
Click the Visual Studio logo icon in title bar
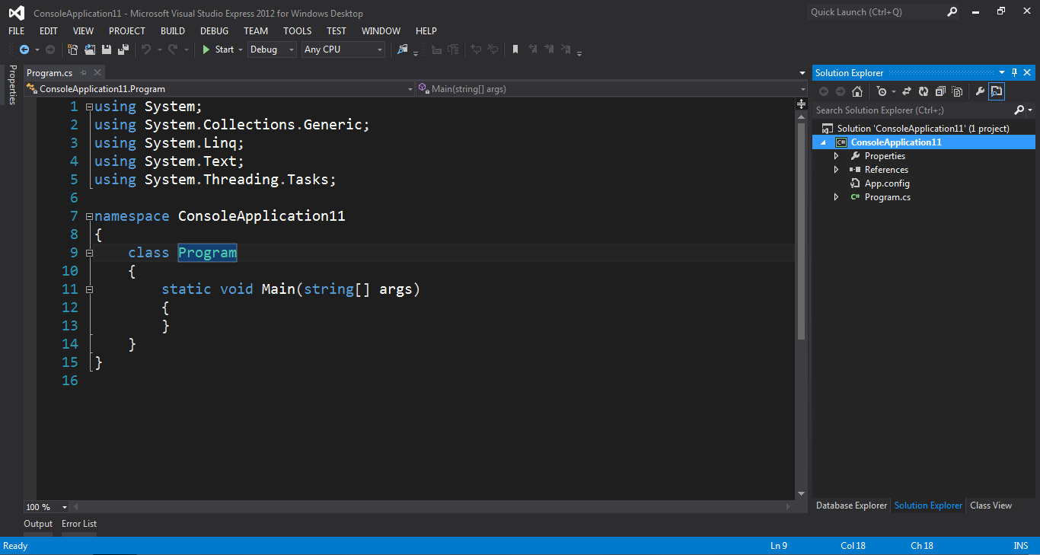16,13
